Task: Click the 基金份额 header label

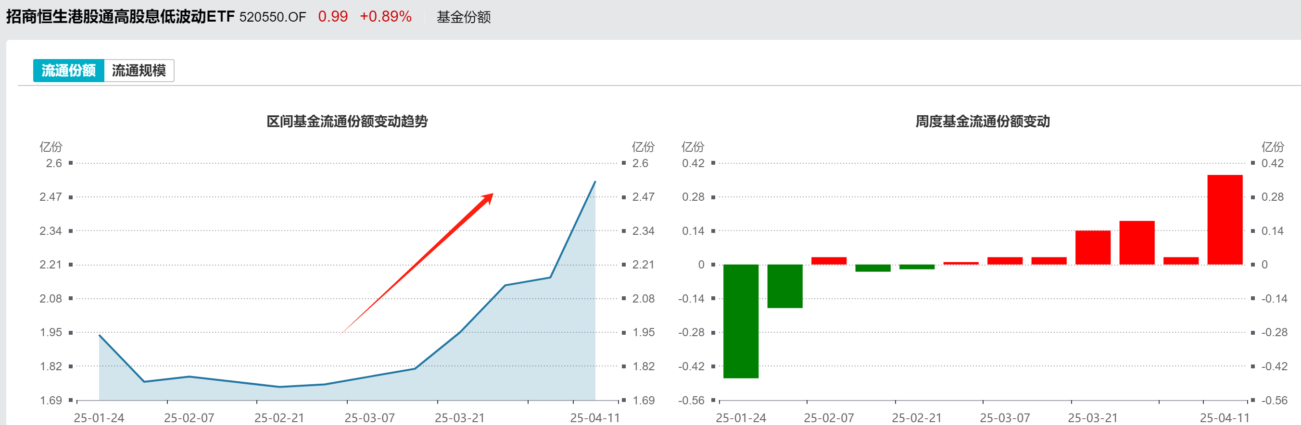Action: click(x=464, y=17)
